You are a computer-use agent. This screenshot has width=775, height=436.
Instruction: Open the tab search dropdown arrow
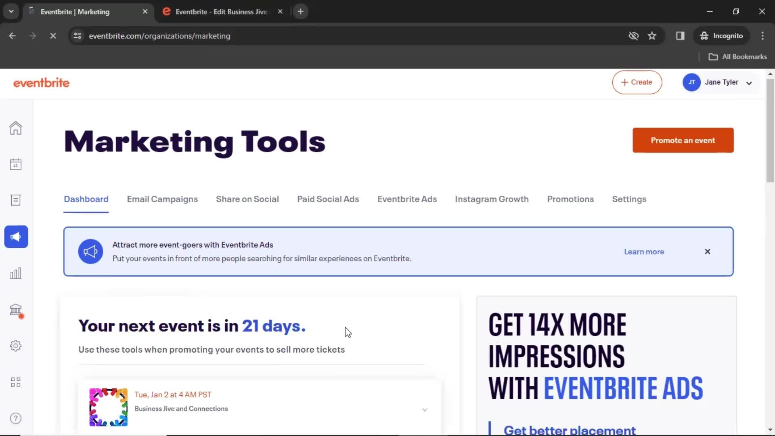(11, 12)
